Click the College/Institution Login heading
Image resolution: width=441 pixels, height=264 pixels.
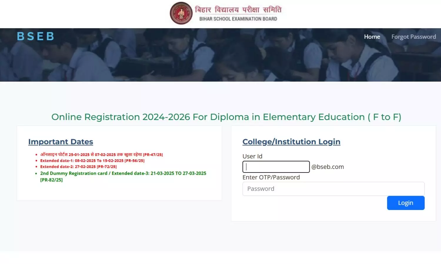[291, 142]
